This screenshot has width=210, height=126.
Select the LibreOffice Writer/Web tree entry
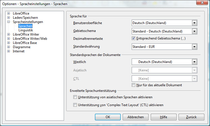coord(30,38)
